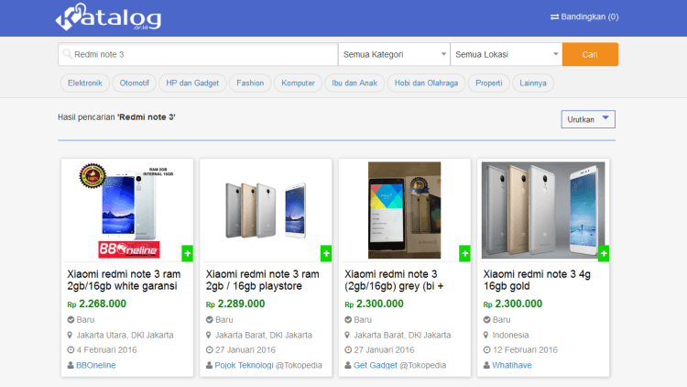Open the Semua Kategori dropdown

click(394, 54)
